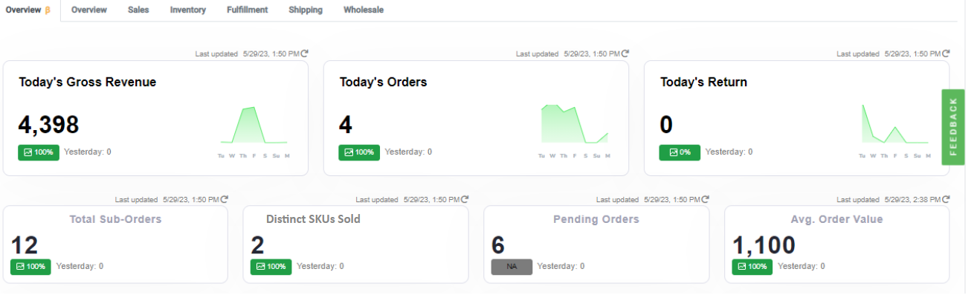Refresh the Today's Orders card

point(625,54)
